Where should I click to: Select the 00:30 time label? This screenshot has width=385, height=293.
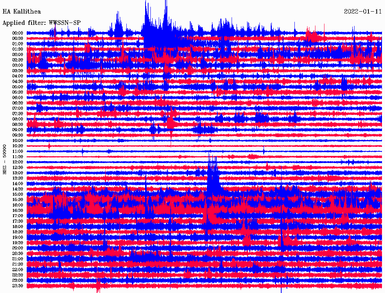coord(18,38)
